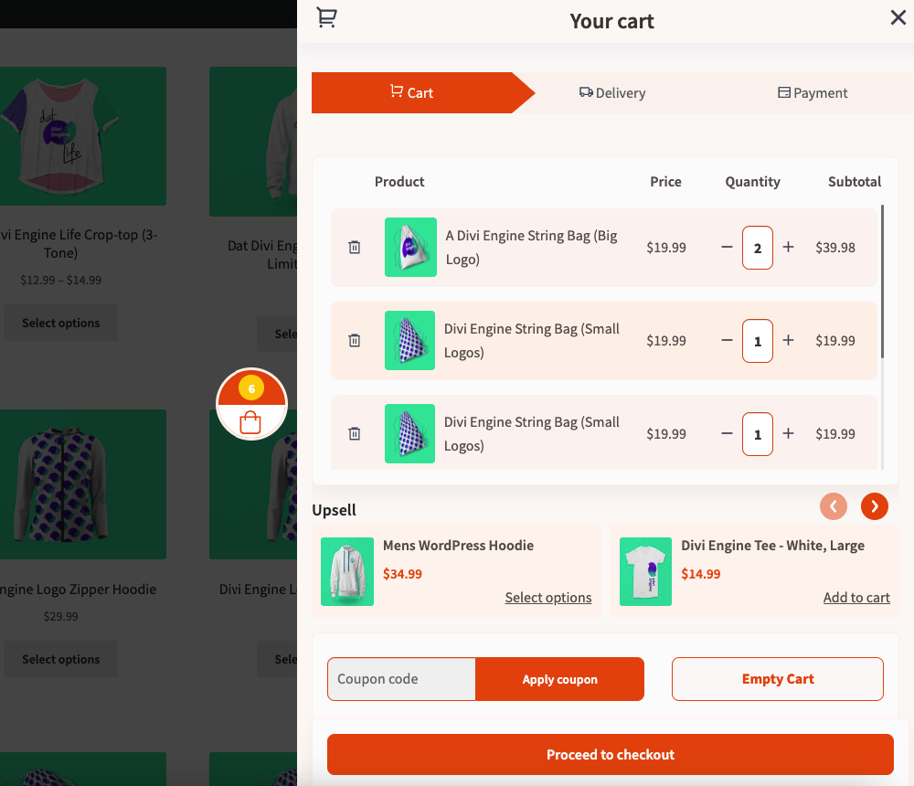Click the quantity field showing 2
Viewport: 914px width, 786px height.
pos(757,248)
